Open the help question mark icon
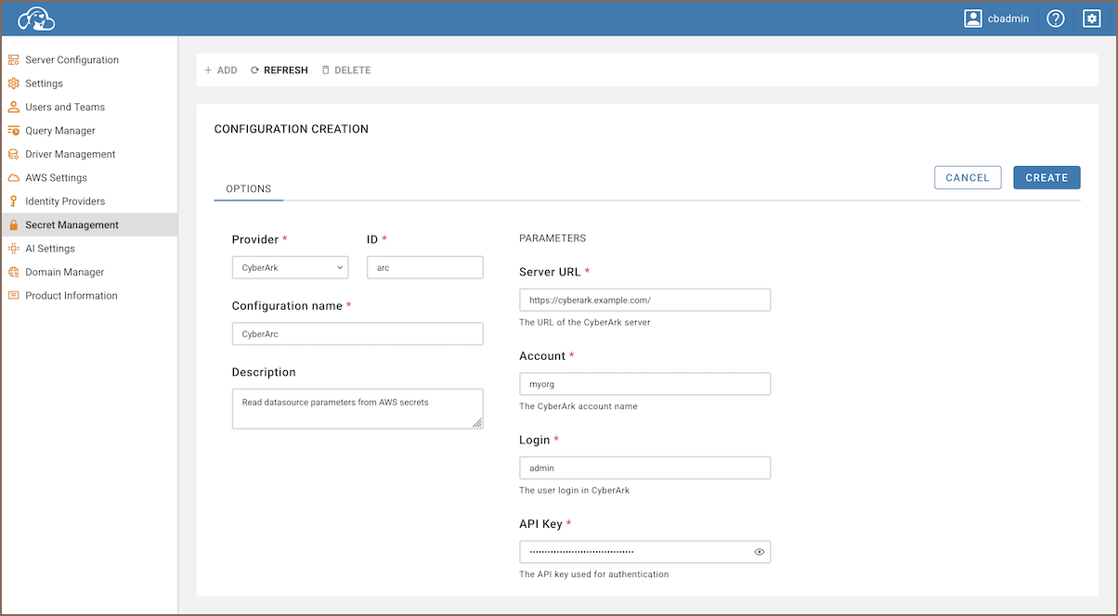The height and width of the screenshot is (616, 1118). [1055, 19]
